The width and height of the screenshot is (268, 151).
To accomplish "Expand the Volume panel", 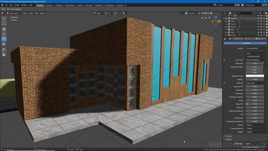I will (x=229, y=136).
